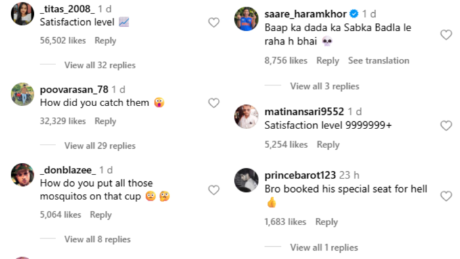Reply to matinansari9552's comment
Viewport: 460px width, 259px height.
[x=328, y=145]
